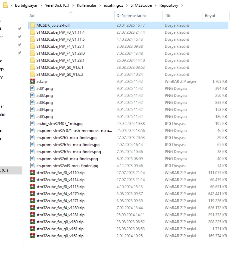Click the image icon of en.prom-stm32n6-mcu-finder.png
Screen dimensions: 244x253
tap(32, 159)
